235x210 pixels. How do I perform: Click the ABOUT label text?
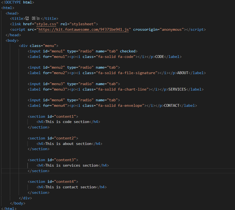(183, 73)
